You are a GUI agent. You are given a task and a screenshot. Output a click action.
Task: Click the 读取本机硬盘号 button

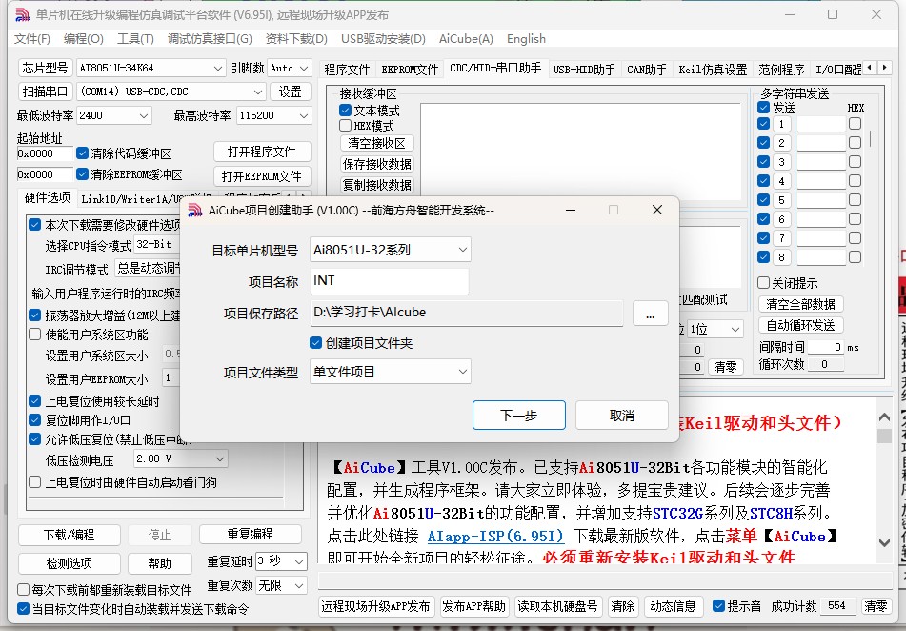[557, 606]
